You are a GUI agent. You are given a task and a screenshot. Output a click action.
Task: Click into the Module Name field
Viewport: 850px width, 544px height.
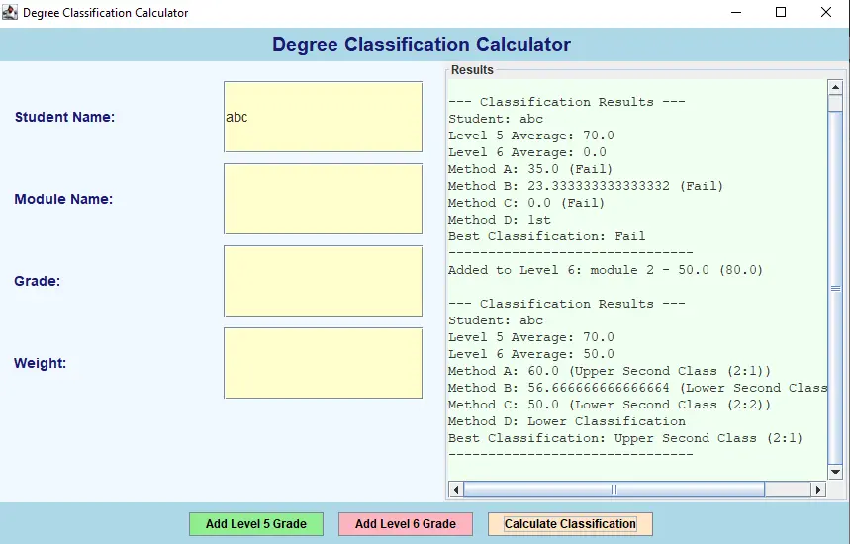tap(324, 199)
